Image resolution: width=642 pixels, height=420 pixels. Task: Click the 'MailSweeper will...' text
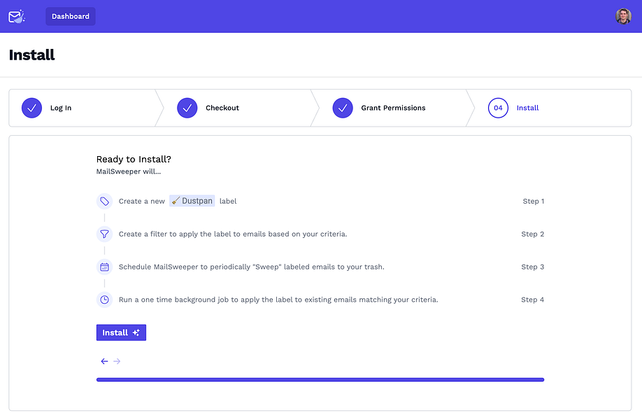pos(129,171)
